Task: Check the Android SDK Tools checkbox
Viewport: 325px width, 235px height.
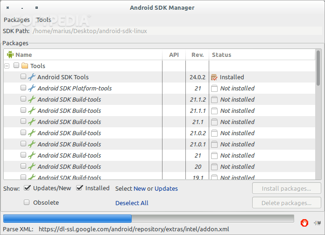Action: point(23,76)
